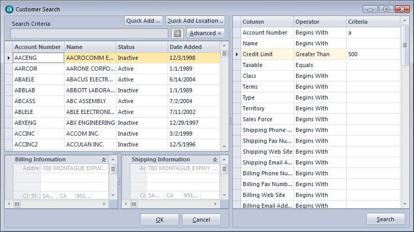Click the Column header in criteria grid

pyautogui.click(x=267, y=22)
